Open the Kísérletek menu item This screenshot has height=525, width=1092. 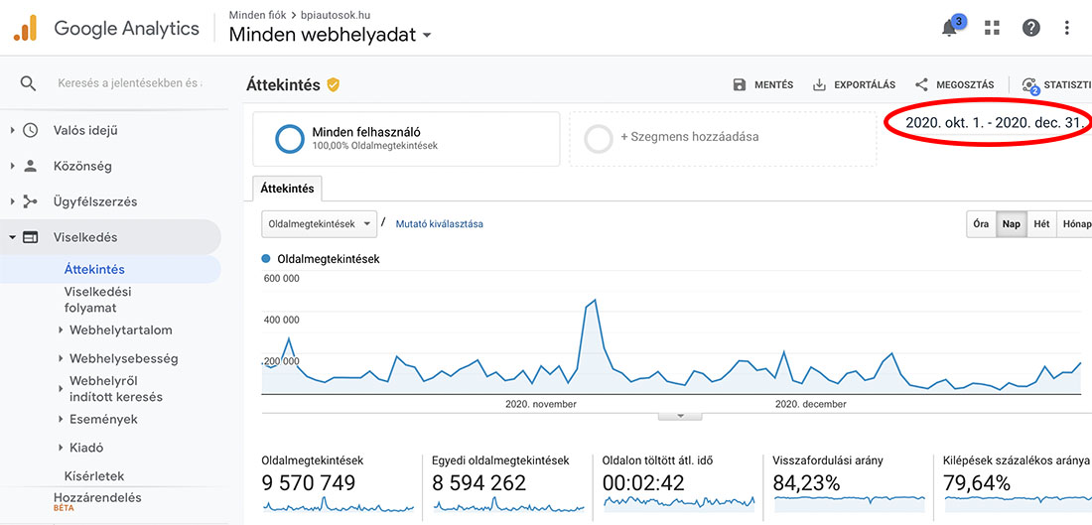click(x=94, y=476)
